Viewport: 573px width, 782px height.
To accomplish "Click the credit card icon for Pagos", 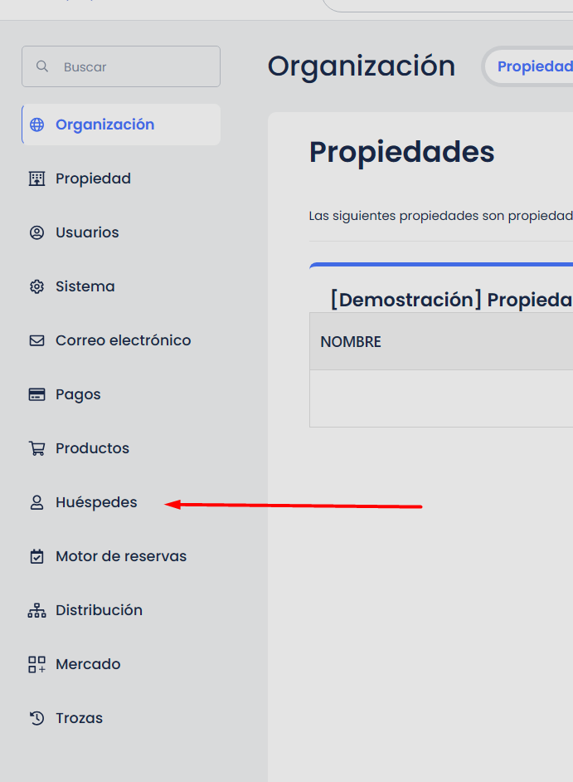I will pyautogui.click(x=36, y=394).
